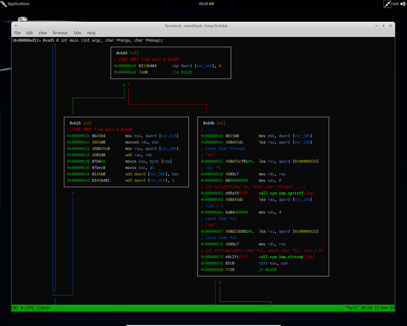The image size is (407, 326).
Task: Click 'CODE XREF from main @ 0xb29' comment
Action: 147,60
